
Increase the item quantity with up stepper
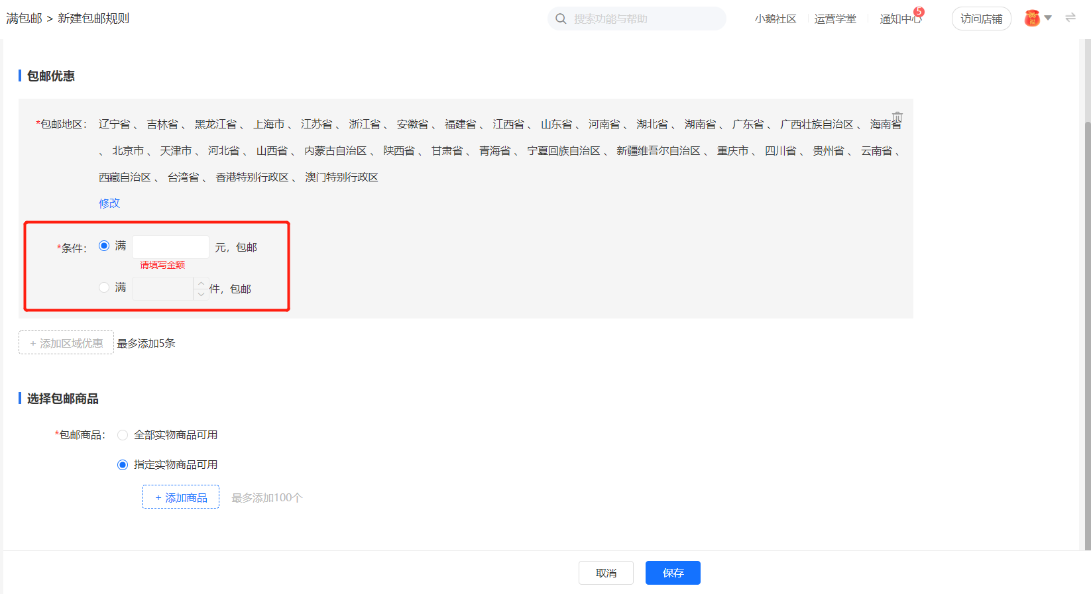201,283
